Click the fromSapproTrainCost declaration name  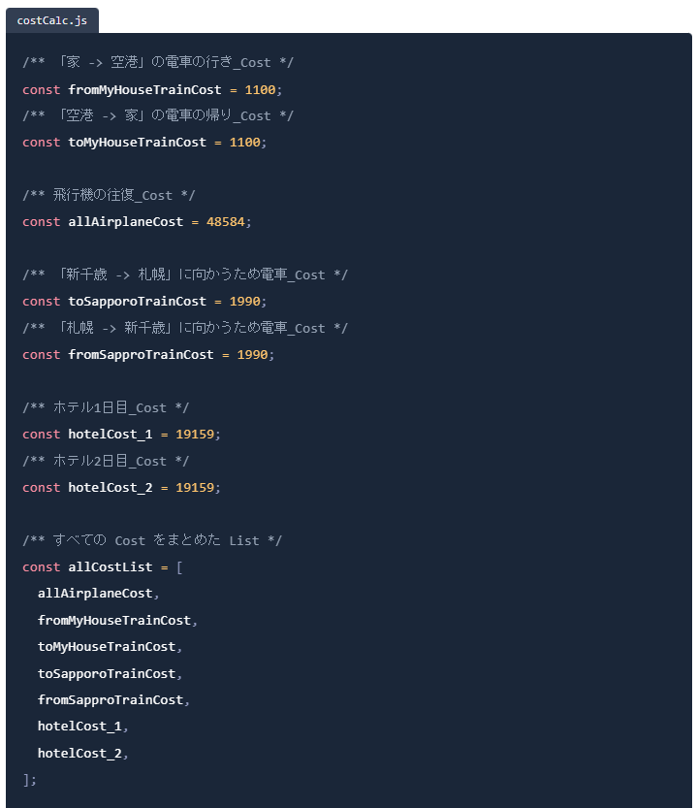click(x=141, y=355)
